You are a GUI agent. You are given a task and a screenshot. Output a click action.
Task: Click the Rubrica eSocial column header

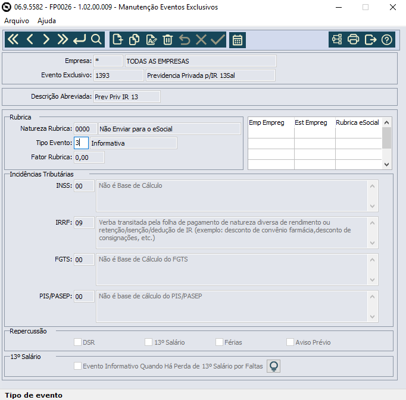pyautogui.click(x=358, y=122)
